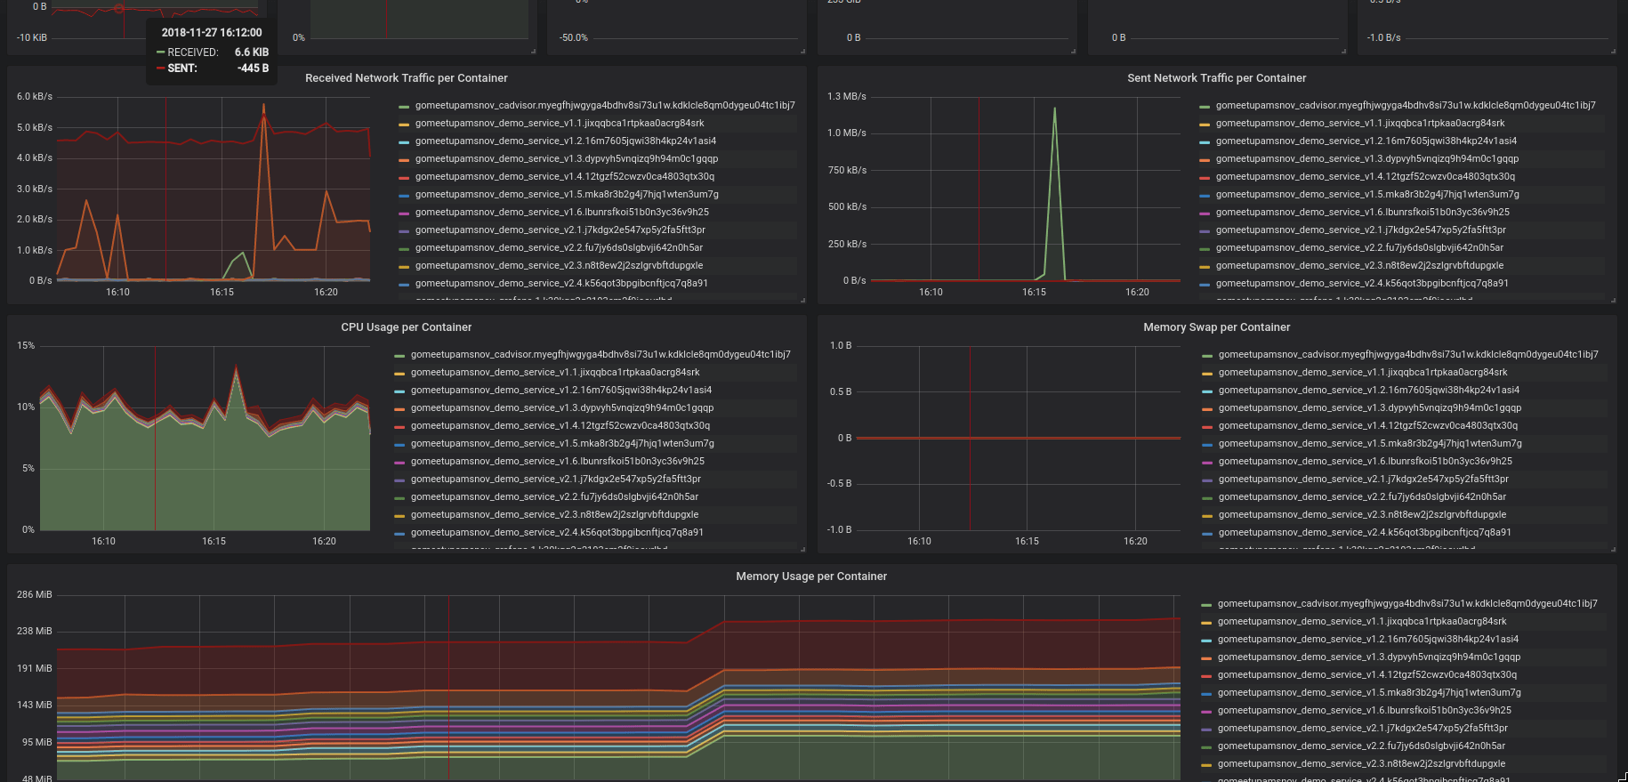1628x782 pixels.
Task: Pick color for v2.4 swatch in Sent Network Traffic legend
Action: coord(1205,284)
